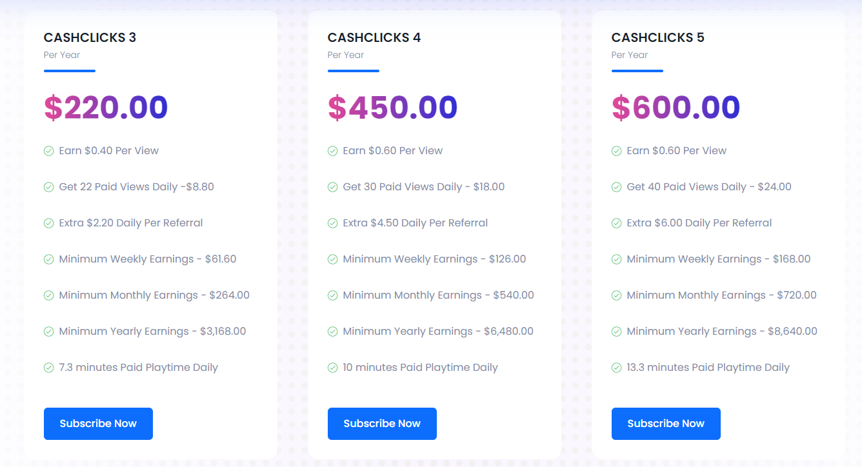This screenshot has height=467, width=862.
Task: Click check icon beside Extra $6.00 Daily Per Referral
Action: [x=616, y=223]
